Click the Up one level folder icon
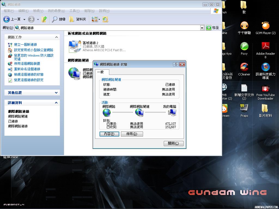 (44, 19)
